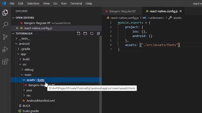Image resolution: width=202 pixels, height=113 pixels.
Task: Open the File menu
Action: point(12,3)
